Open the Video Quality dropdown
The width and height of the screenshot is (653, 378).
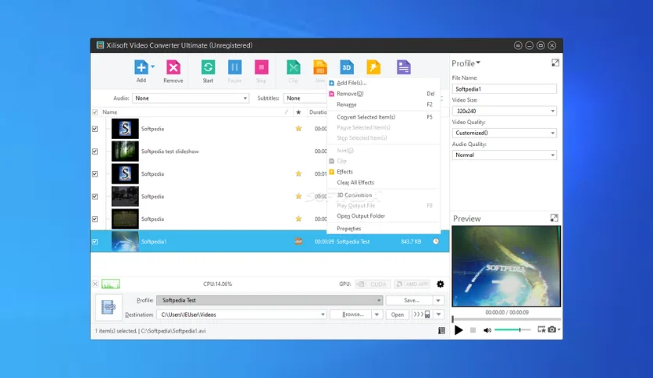(x=505, y=133)
